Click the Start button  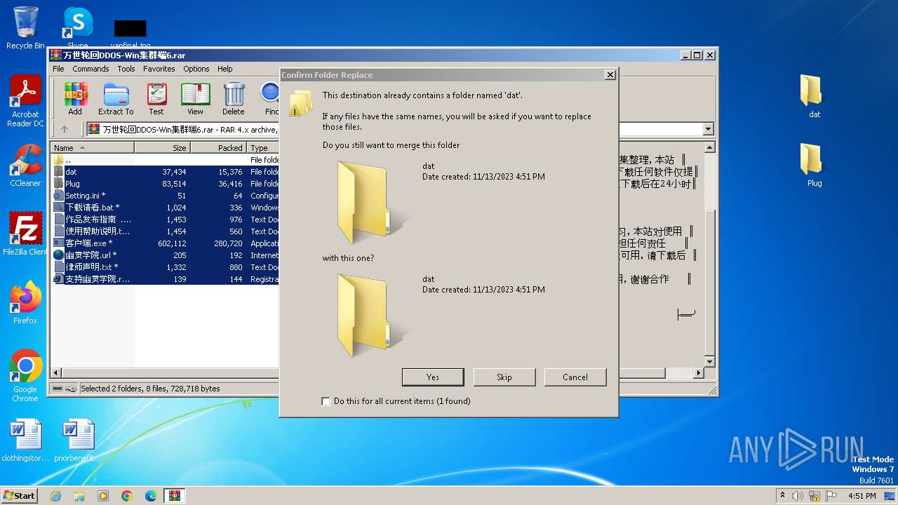pyautogui.click(x=19, y=496)
